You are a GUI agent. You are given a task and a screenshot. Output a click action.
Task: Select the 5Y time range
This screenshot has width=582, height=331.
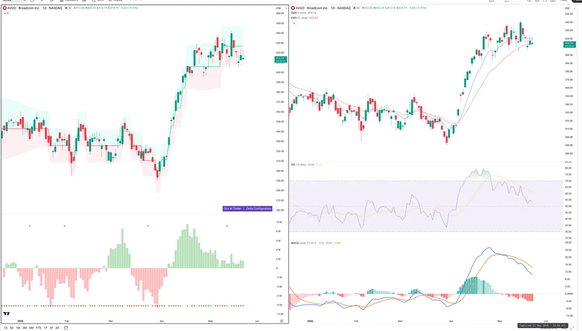pyautogui.click(x=51, y=328)
